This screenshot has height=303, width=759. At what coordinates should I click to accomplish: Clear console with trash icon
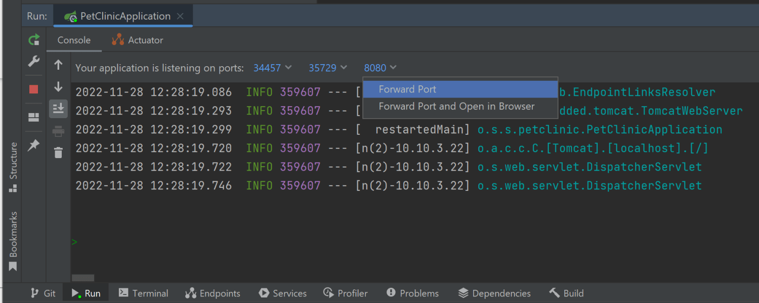(x=58, y=153)
